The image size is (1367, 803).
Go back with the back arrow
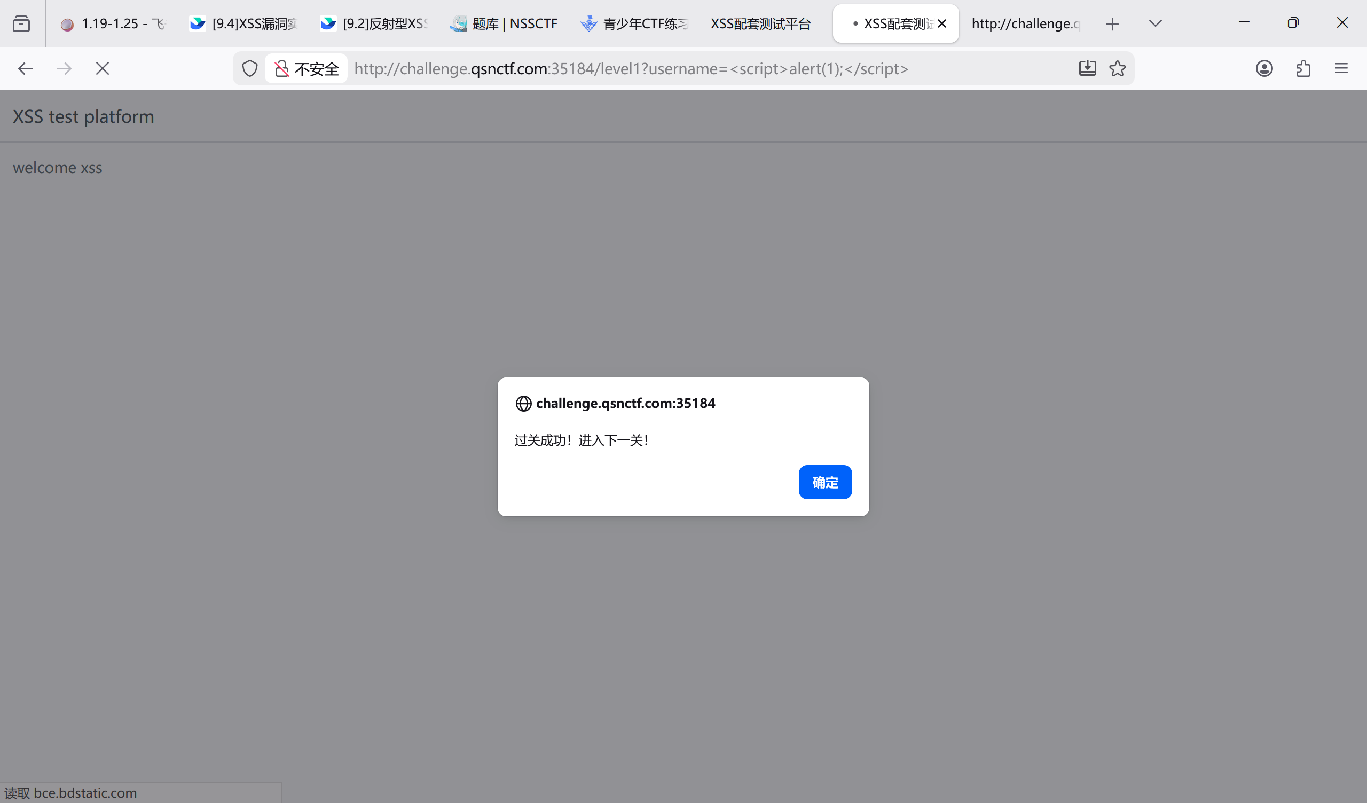tap(26, 68)
